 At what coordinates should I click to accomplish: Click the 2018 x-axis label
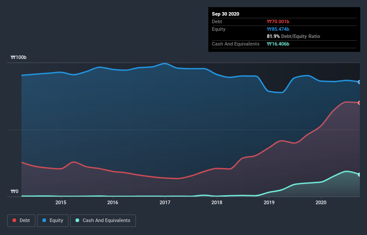click(217, 202)
